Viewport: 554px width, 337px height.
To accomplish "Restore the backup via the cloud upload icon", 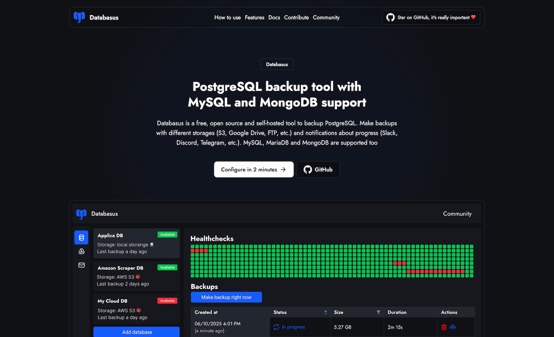I will [x=453, y=327].
